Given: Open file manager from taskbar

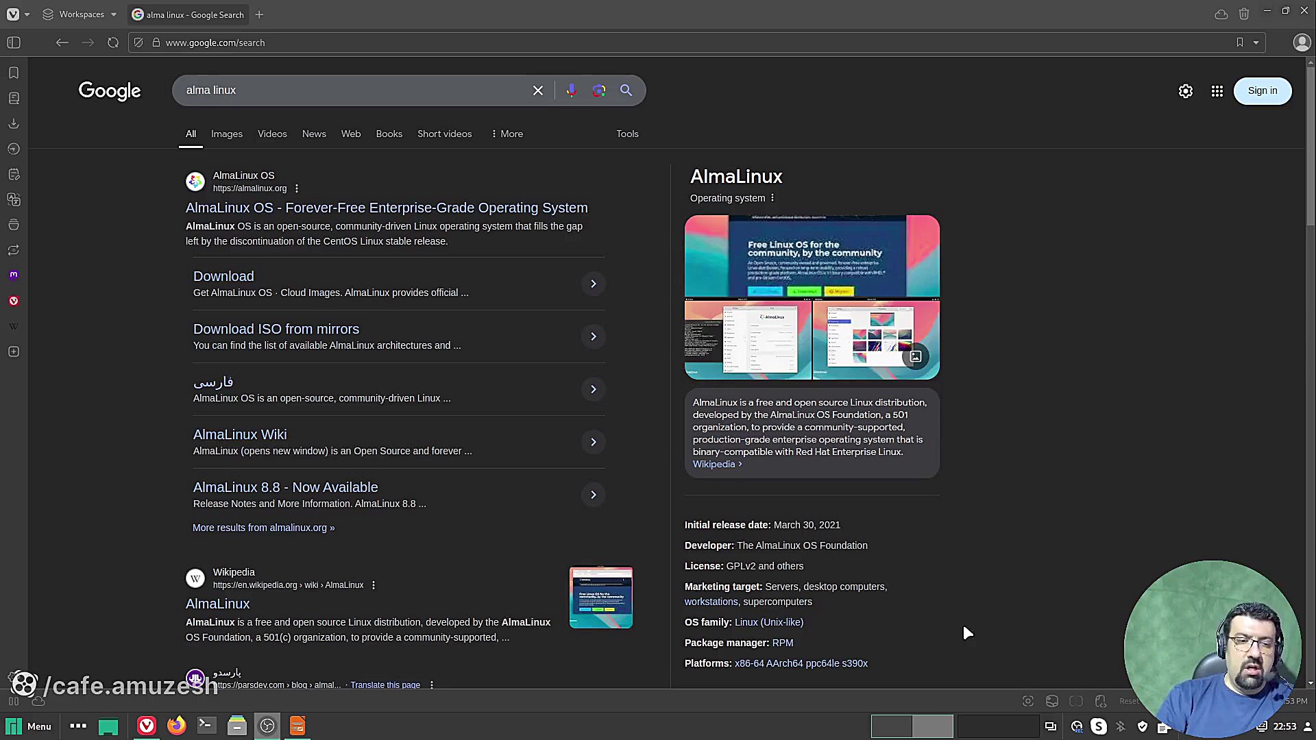Looking at the screenshot, I should tap(236, 726).
